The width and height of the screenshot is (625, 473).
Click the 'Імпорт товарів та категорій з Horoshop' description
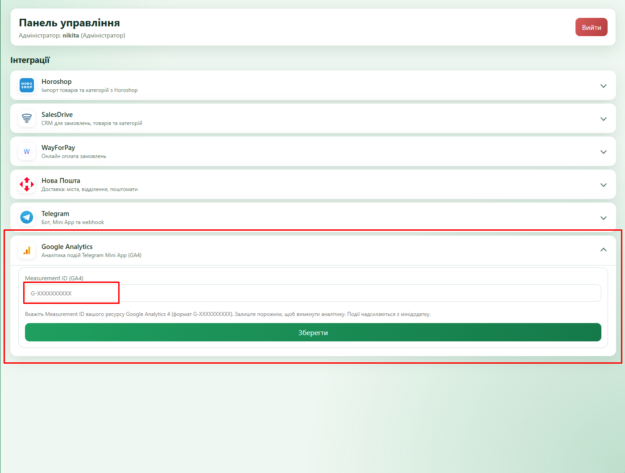coord(90,90)
